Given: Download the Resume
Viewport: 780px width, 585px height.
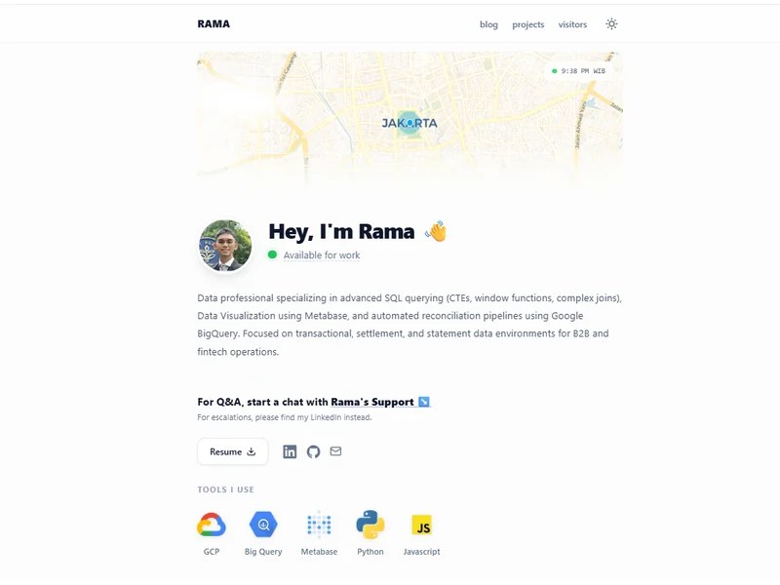Looking at the screenshot, I should (232, 451).
